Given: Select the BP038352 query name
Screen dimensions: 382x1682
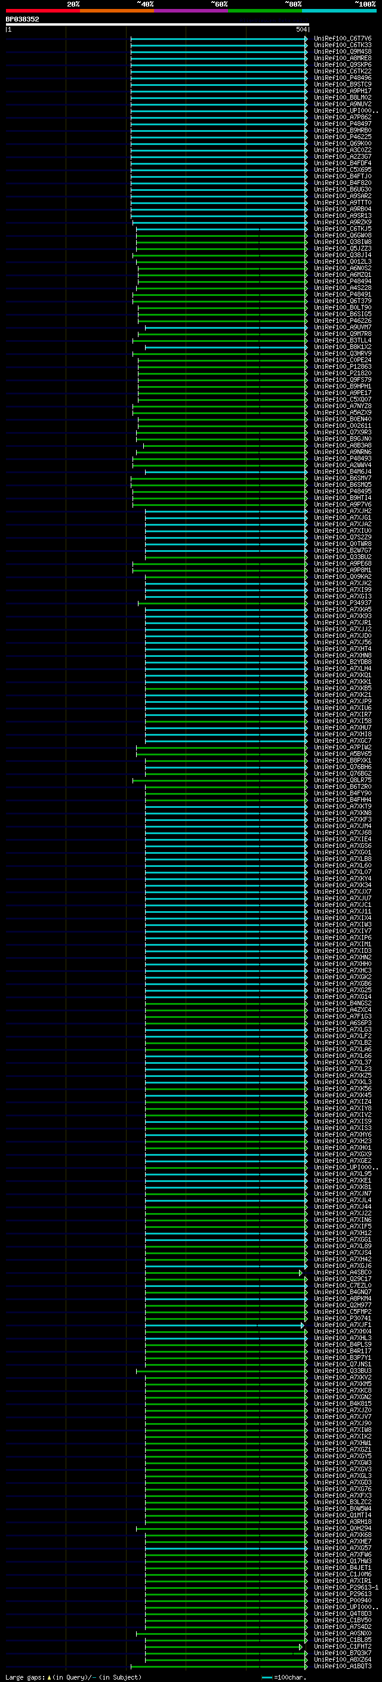Looking at the screenshot, I should click(x=22, y=19).
